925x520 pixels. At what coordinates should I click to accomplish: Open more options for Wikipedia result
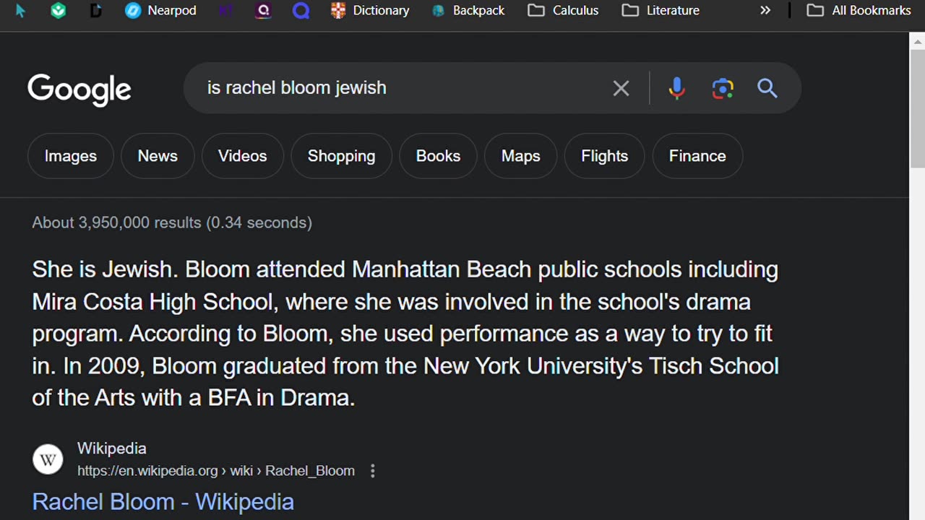pos(373,471)
